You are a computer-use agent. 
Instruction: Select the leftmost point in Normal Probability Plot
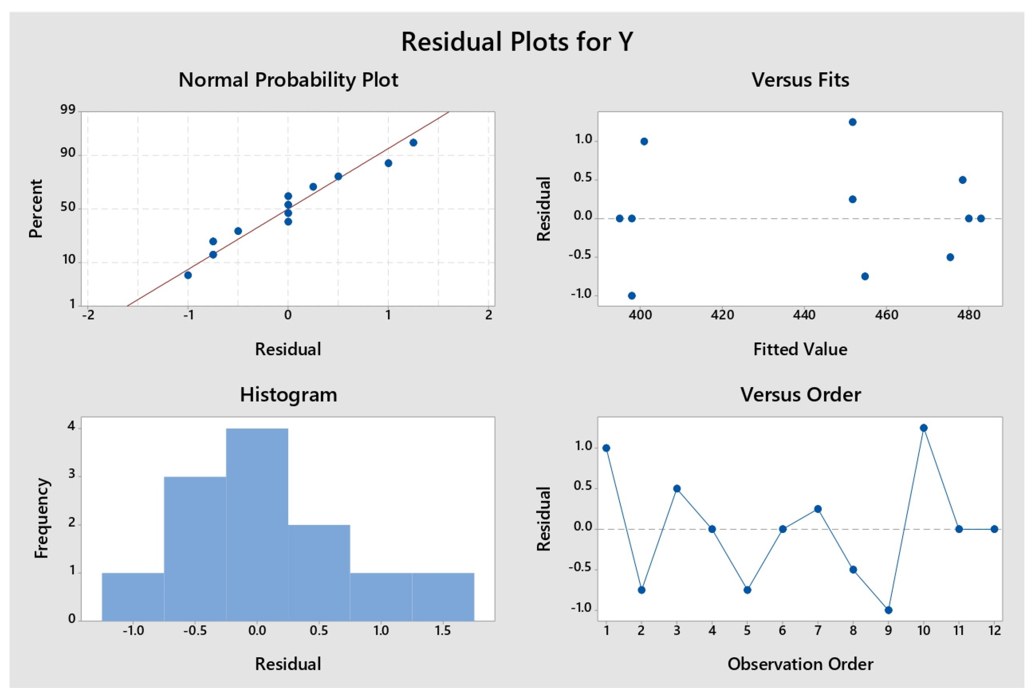188,275
